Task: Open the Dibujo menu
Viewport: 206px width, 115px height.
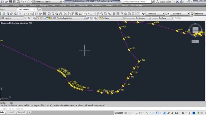Action: (x=63, y=5)
